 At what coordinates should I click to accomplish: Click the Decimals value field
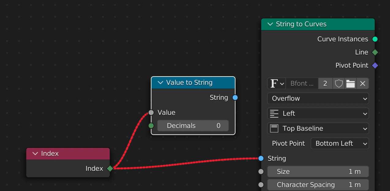pyautogui.click(x=193, y=126)
